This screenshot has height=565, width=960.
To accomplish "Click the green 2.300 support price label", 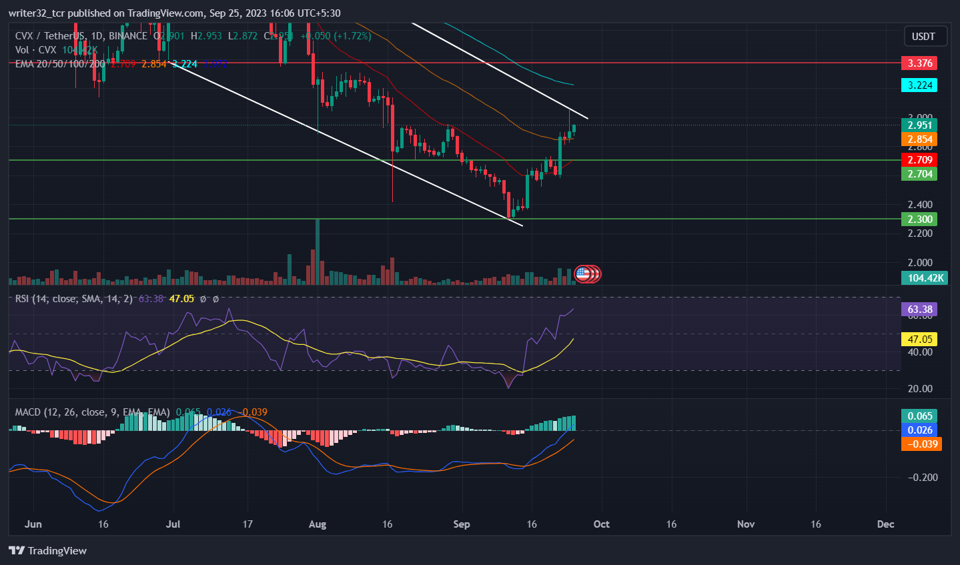I will [919, 219].
